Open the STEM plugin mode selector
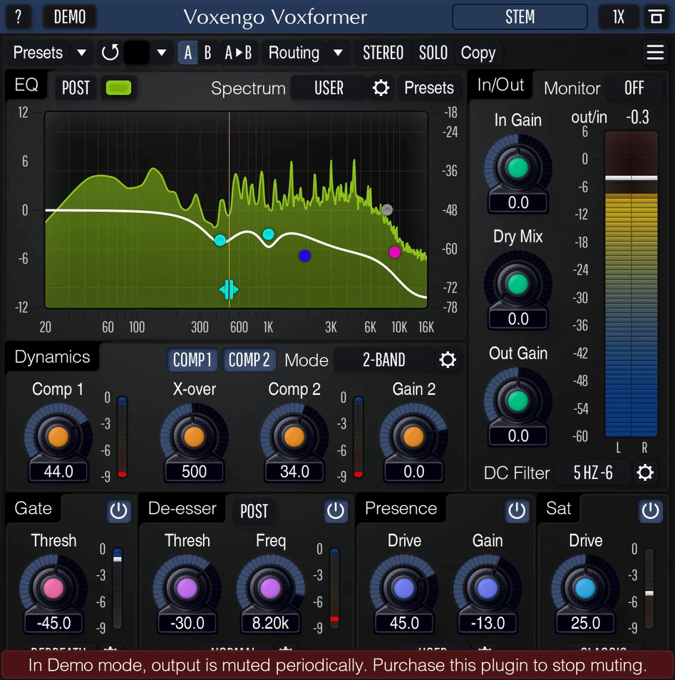Viewport: 675px width, 680px height. pyautogui.click(x=520, y=17)
